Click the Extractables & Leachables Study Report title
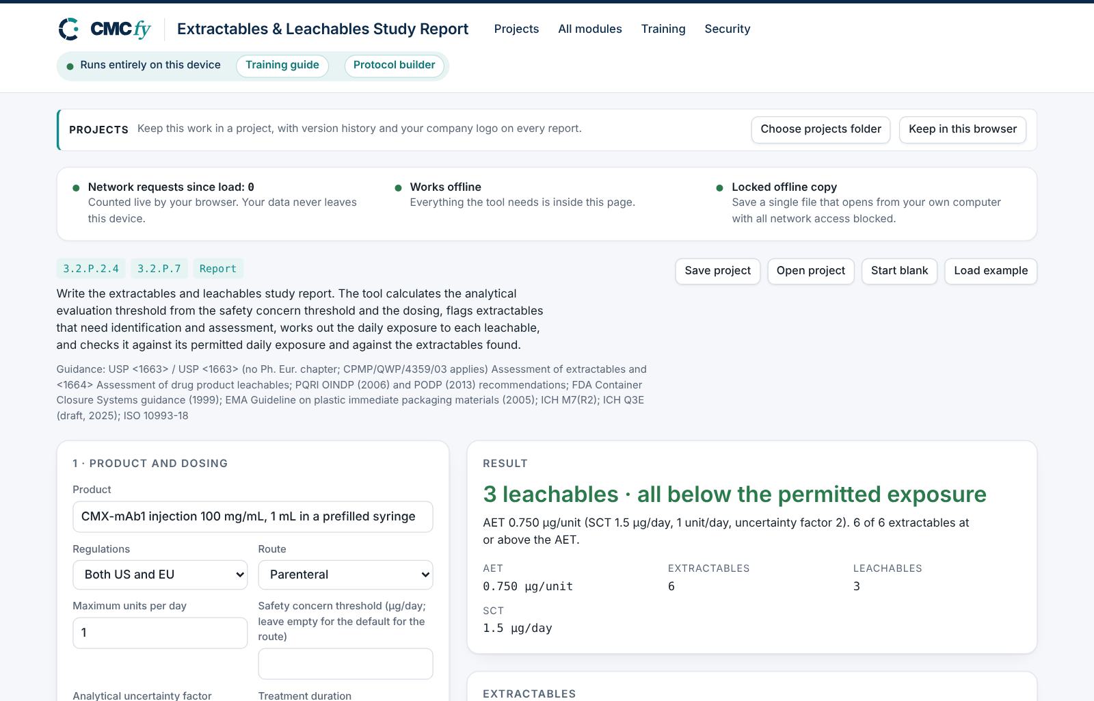The image size is (1094, 701). 323,29
